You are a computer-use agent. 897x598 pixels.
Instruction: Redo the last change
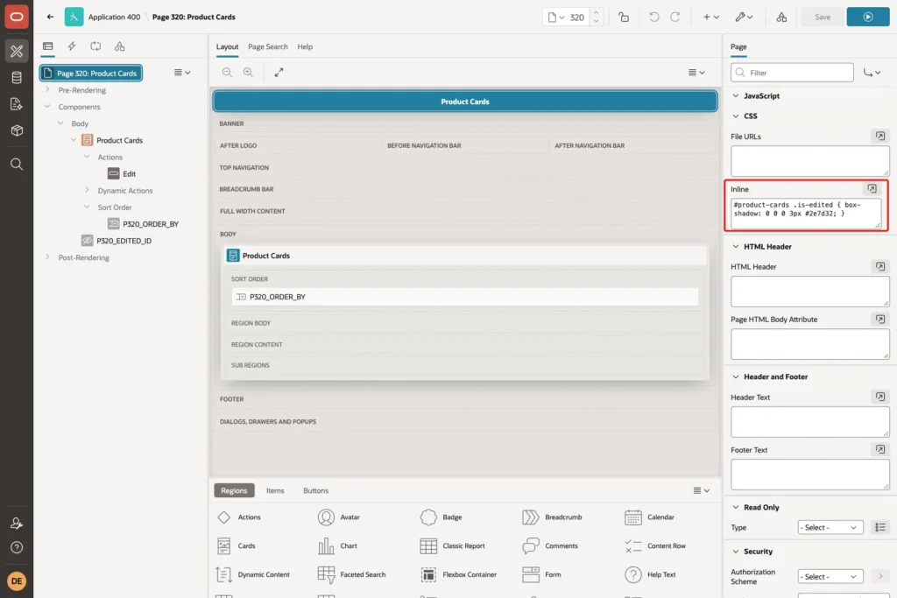tap(675, 18)
